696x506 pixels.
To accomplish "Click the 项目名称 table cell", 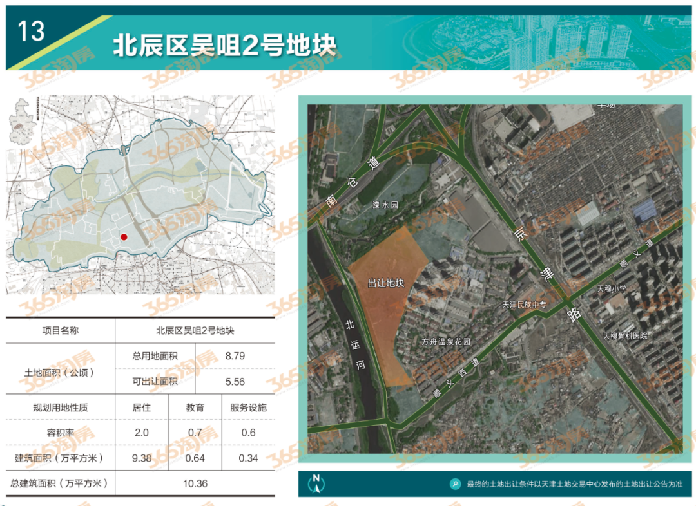I will click(61, 330).
